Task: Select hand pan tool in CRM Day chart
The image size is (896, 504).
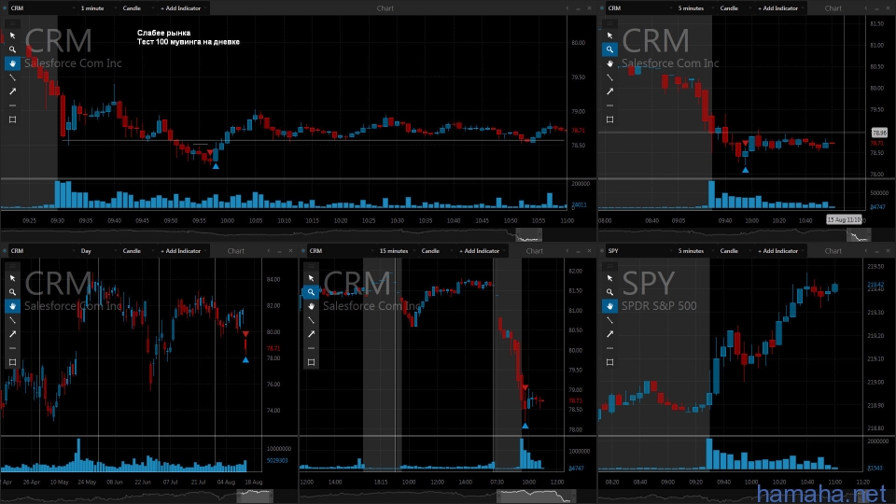Action: pos(12,306)
